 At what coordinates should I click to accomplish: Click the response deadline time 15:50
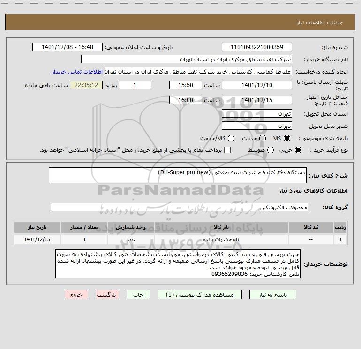pyautogui.click(x=186, y=85)
